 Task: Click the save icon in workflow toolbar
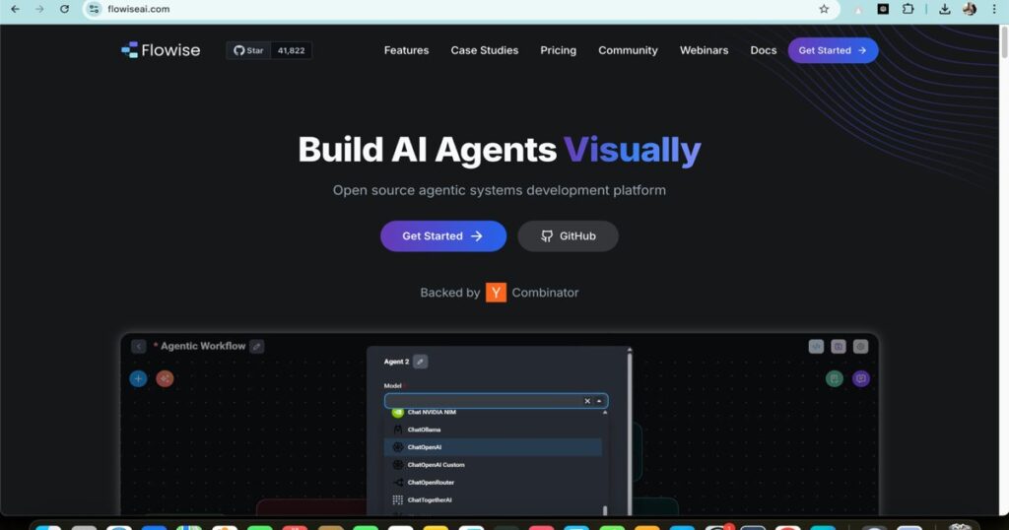(839, 346)
